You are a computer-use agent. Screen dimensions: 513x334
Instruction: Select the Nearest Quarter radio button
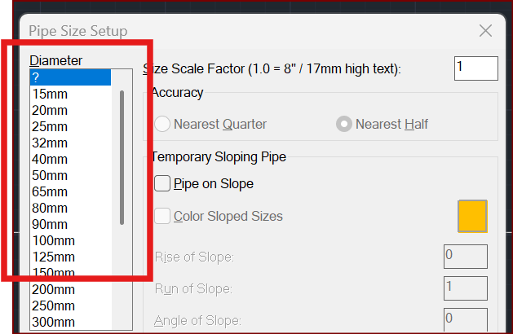coord(162,124)
